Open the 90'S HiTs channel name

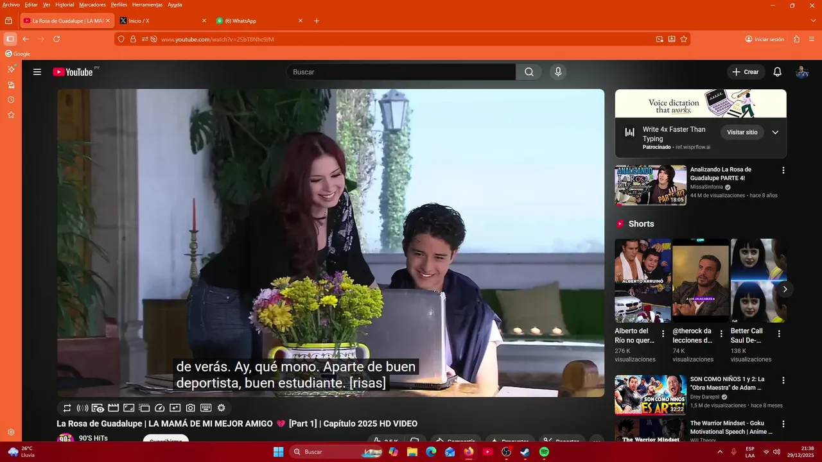click(x=93, y=438)
